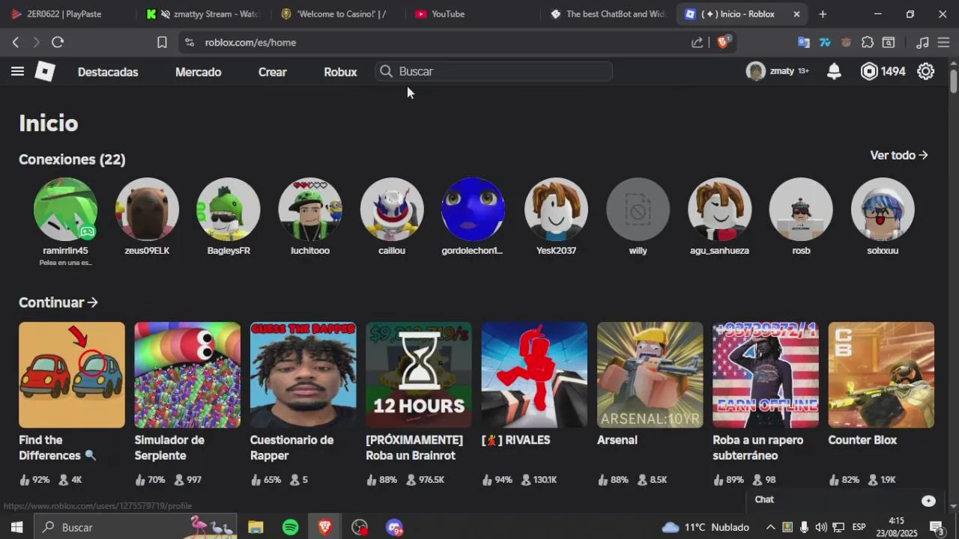Open RIVALES game thumbnail
This screenshot has height=539, width=959.
[x=534, y=375]
